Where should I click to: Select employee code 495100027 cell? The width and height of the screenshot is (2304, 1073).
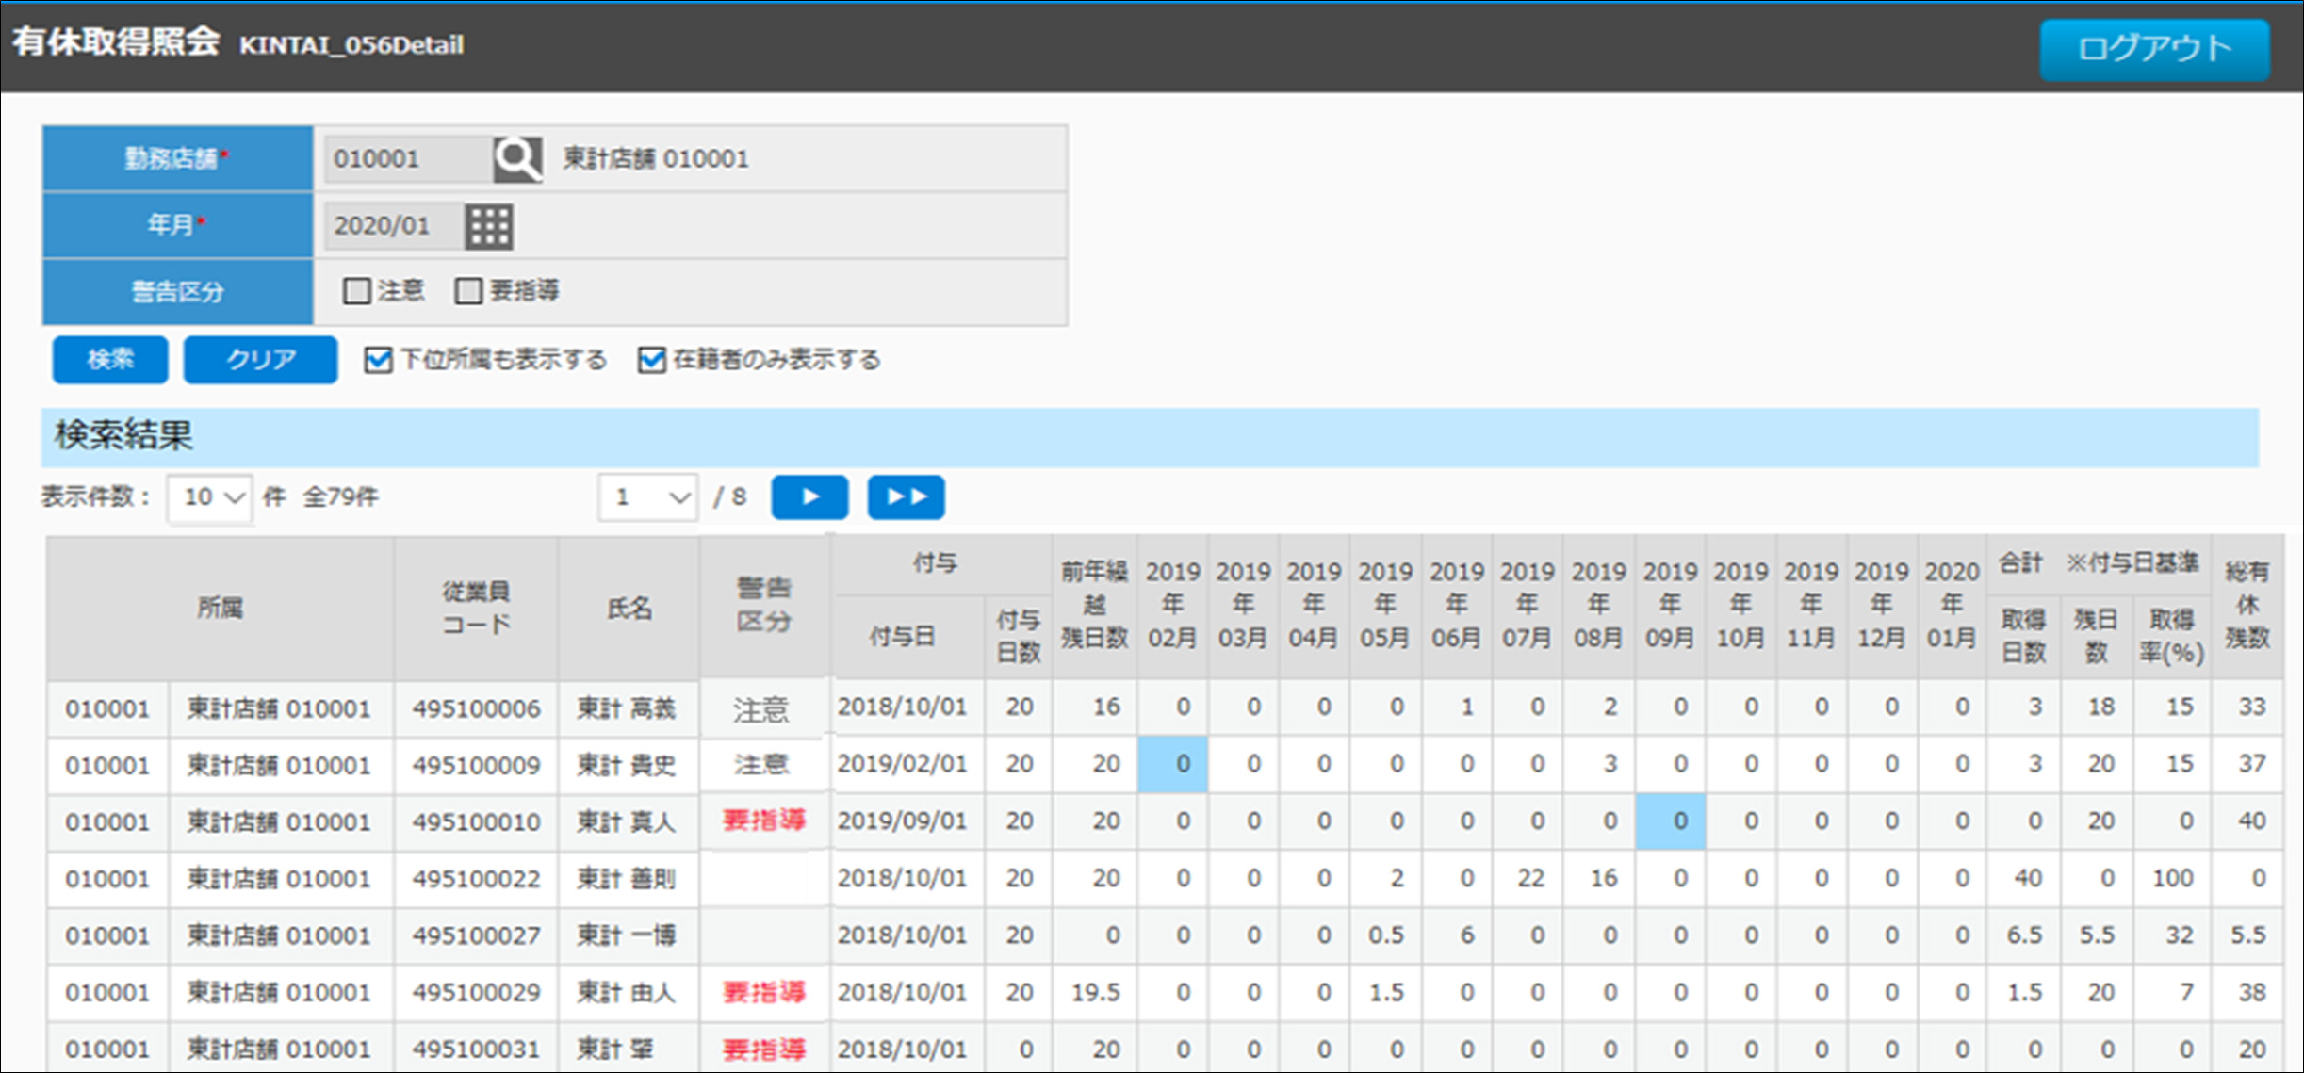(x=476, y=935)
